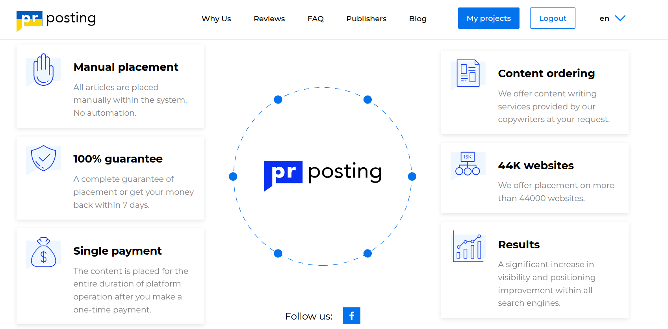The width and height of the screenshot is (668, 329).
Task: Go to the Reviews section
Action: [x=269, y=19]
